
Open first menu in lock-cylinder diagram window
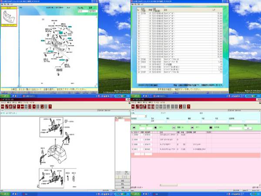click(2, 102)
